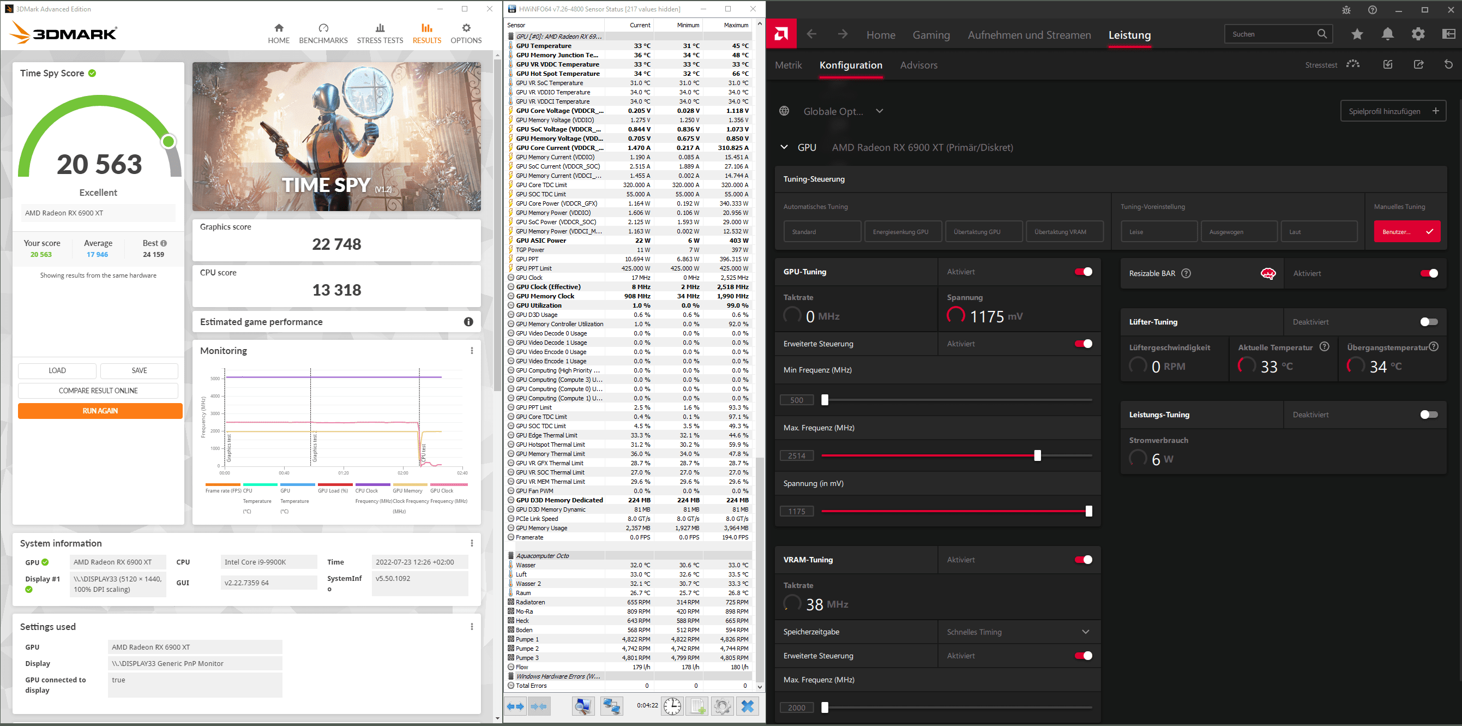Enable the Leistungs-Tuning switch
This screenshot has width=1462, height=726.
pyautogui.click(x=1429, y=415)
